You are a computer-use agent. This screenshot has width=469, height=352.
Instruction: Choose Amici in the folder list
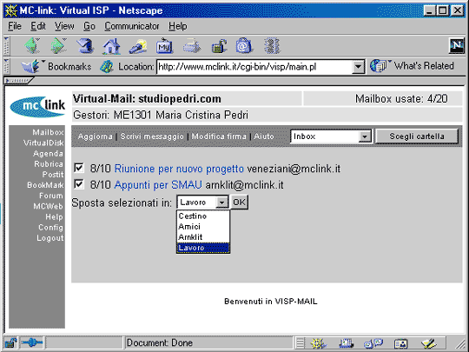[203, 226]
